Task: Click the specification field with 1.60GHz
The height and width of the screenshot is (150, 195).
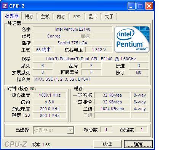Action: (91, 59)
